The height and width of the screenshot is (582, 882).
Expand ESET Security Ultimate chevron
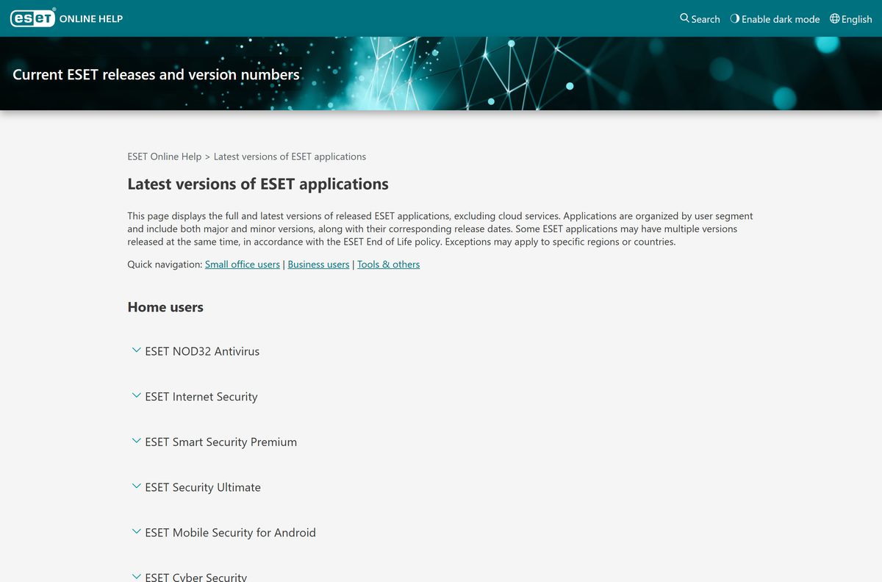tap(136, 486)
